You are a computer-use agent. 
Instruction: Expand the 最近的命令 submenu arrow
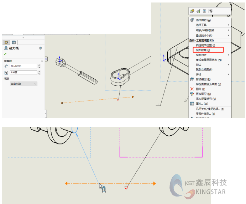(x=229, y=36)
